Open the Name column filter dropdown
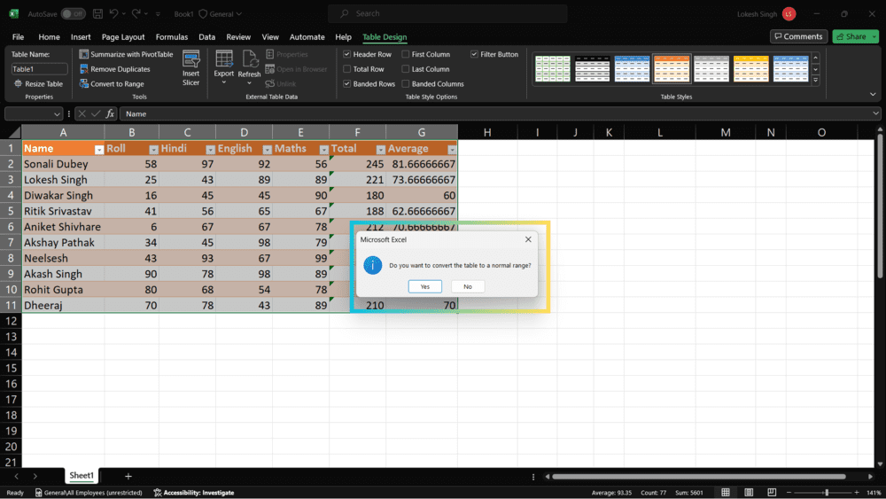 [x=99, y=150]
